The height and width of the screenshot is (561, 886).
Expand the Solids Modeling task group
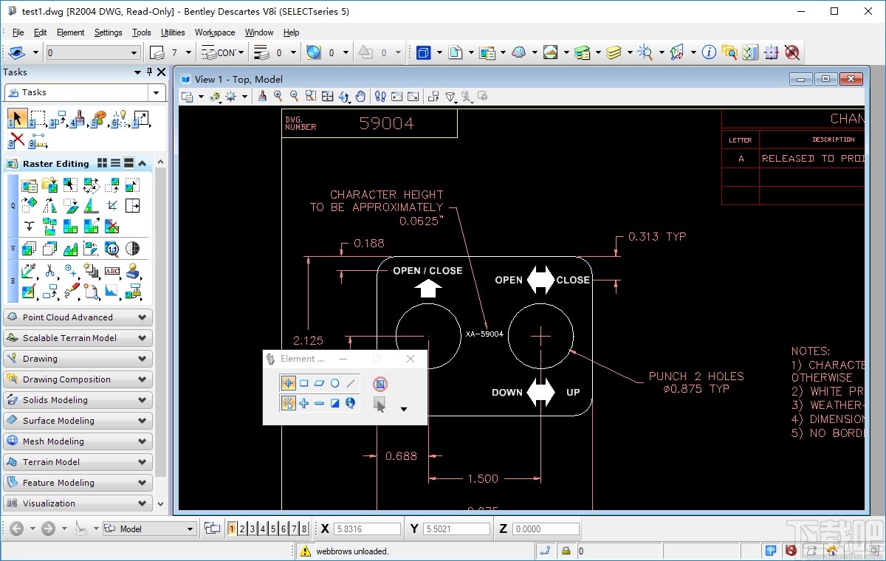[x=78, y=400]
